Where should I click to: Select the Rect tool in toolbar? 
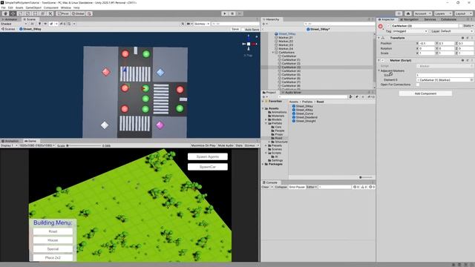[x=36, y=13]
